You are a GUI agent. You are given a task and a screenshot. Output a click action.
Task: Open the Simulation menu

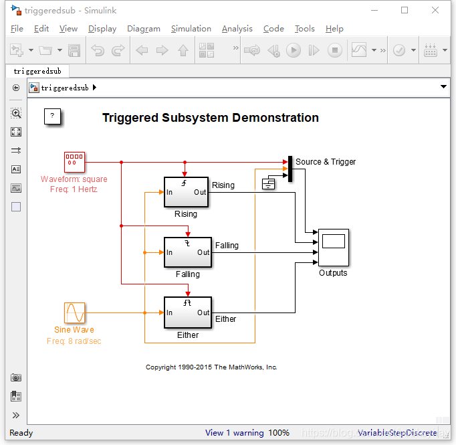coord(191,29)
